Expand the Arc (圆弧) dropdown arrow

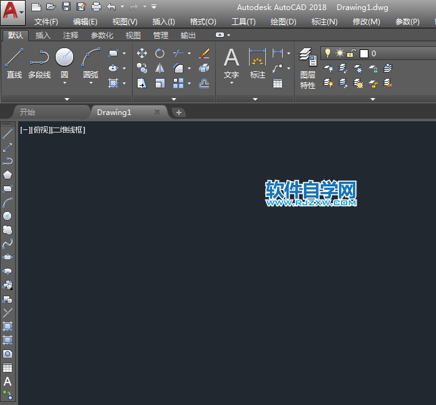[91, 83]
